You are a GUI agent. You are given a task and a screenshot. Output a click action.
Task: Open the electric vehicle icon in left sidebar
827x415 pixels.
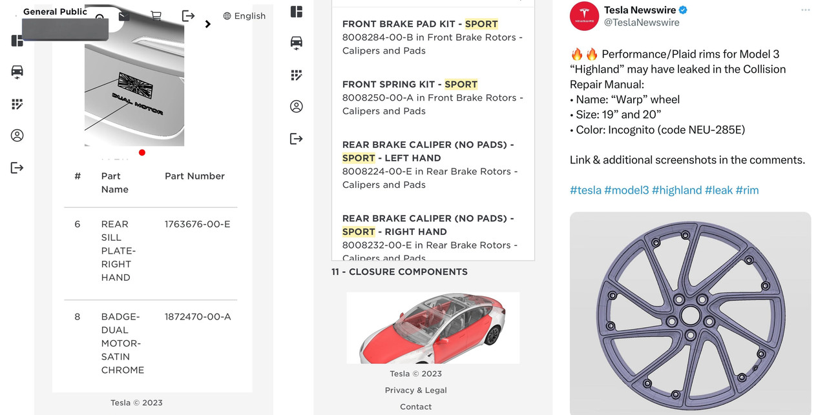pos(17,72)
